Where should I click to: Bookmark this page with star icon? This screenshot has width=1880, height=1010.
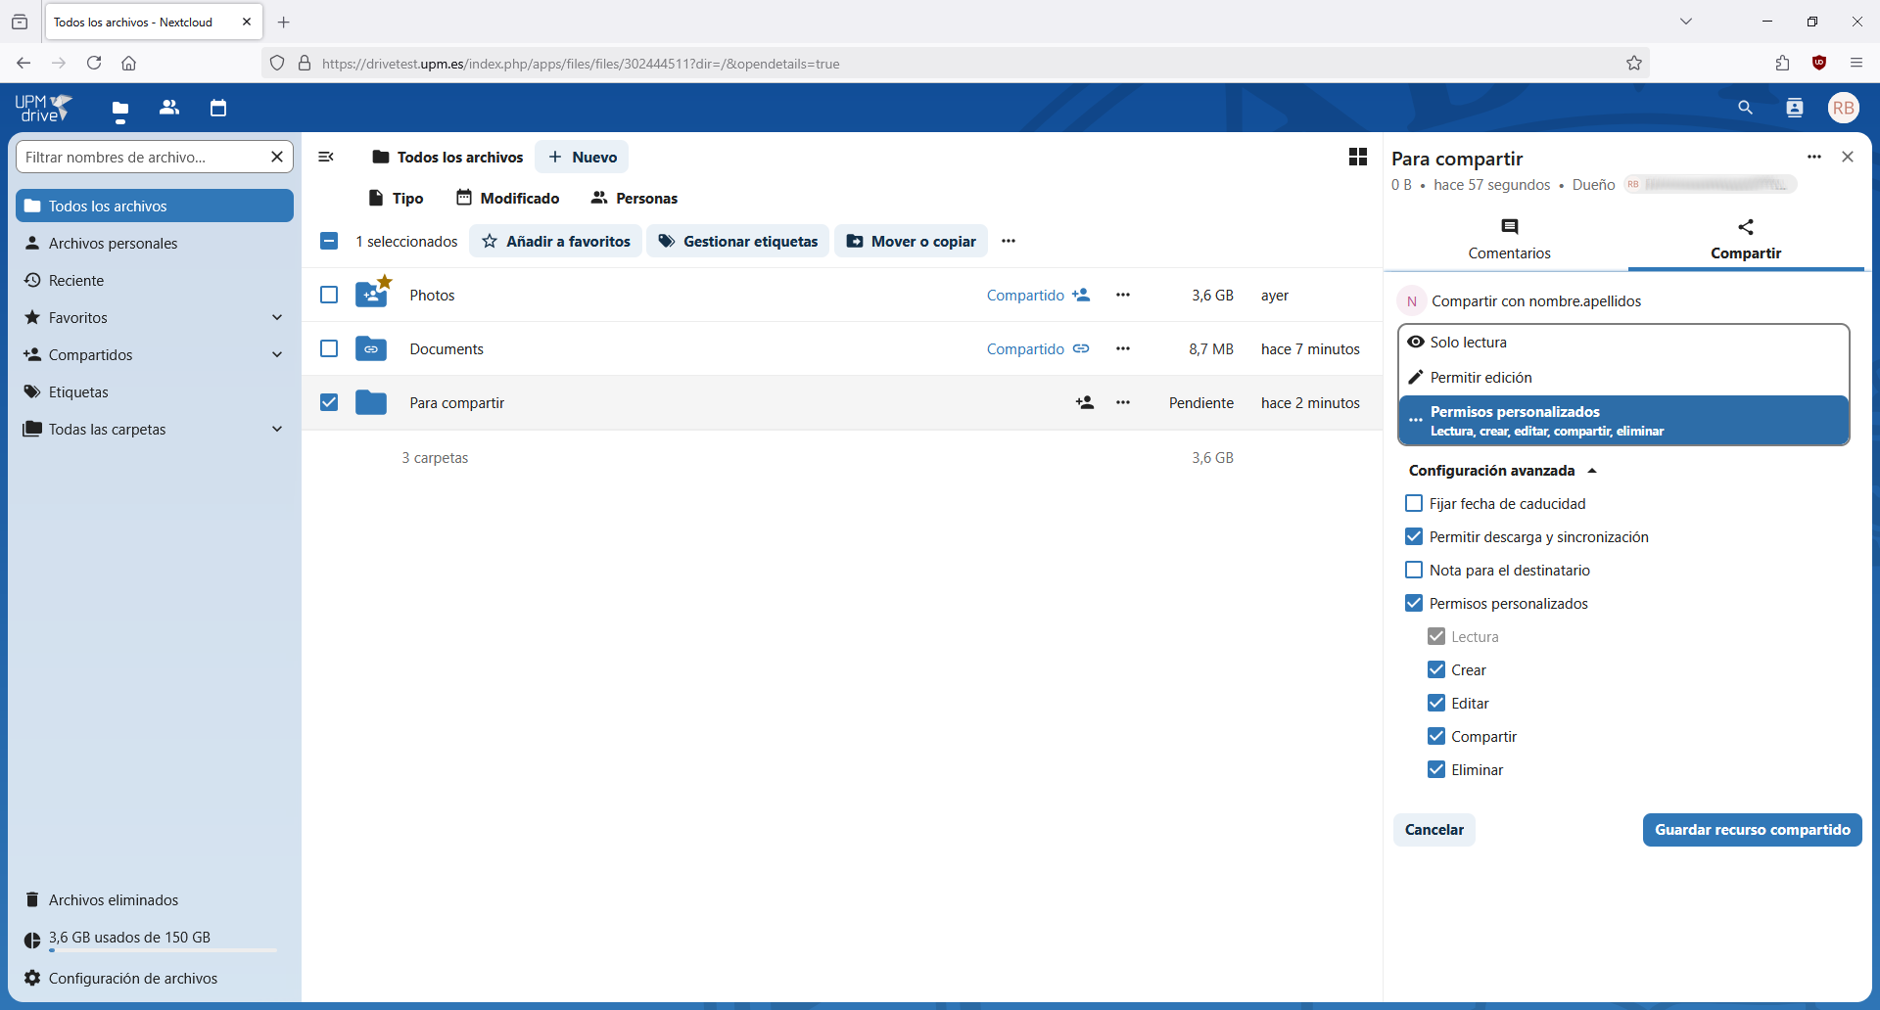click(1634, 64)
